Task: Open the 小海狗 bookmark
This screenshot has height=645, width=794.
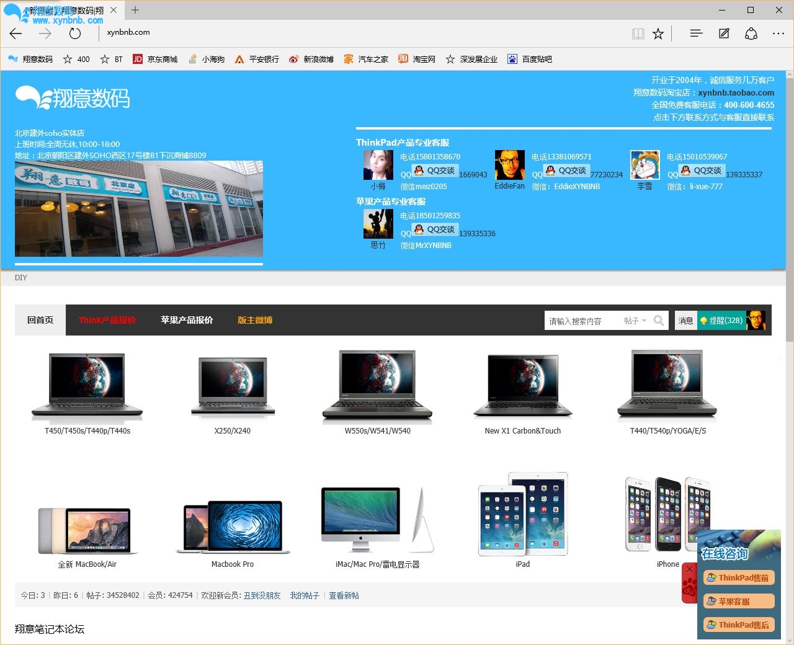Action: click(x=206, y=59)
